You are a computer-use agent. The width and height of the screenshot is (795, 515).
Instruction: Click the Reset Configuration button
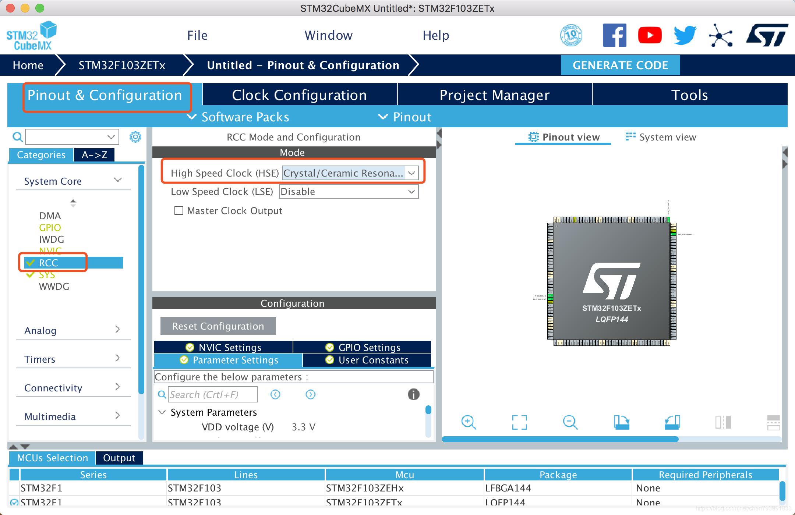(218, 326)
